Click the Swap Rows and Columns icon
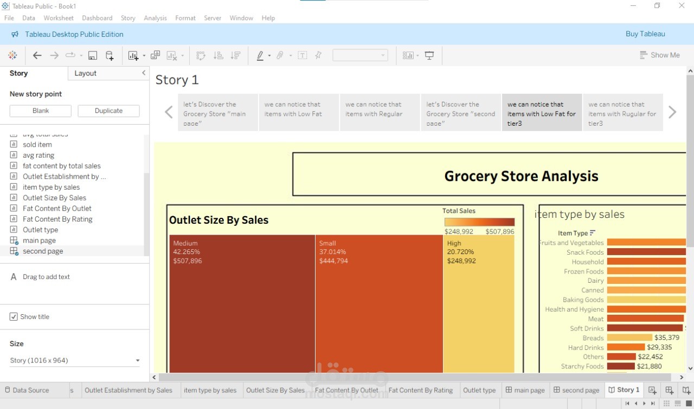694x409 pixels. click(x=201, y=55)
